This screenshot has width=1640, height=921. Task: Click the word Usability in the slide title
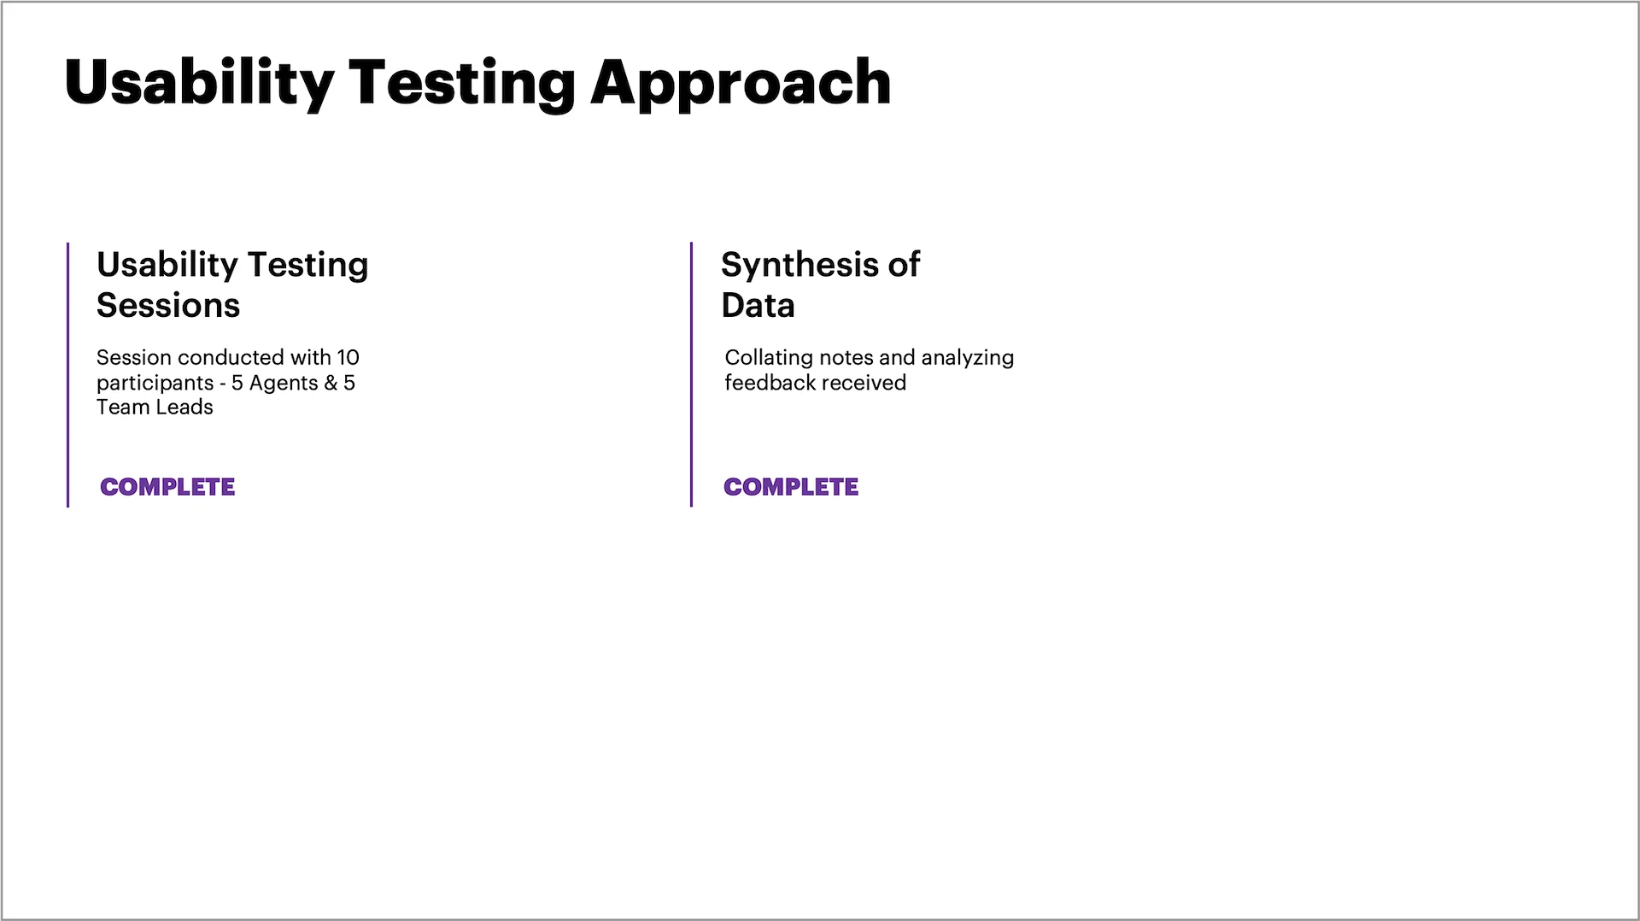199,84
